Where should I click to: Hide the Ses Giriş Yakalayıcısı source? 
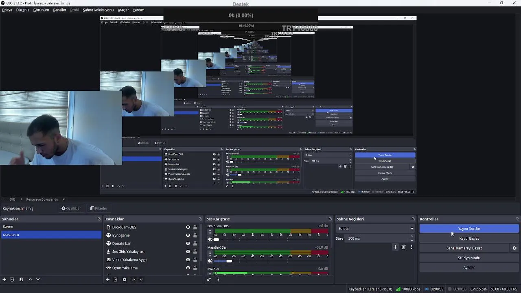(x=188, y=251)
